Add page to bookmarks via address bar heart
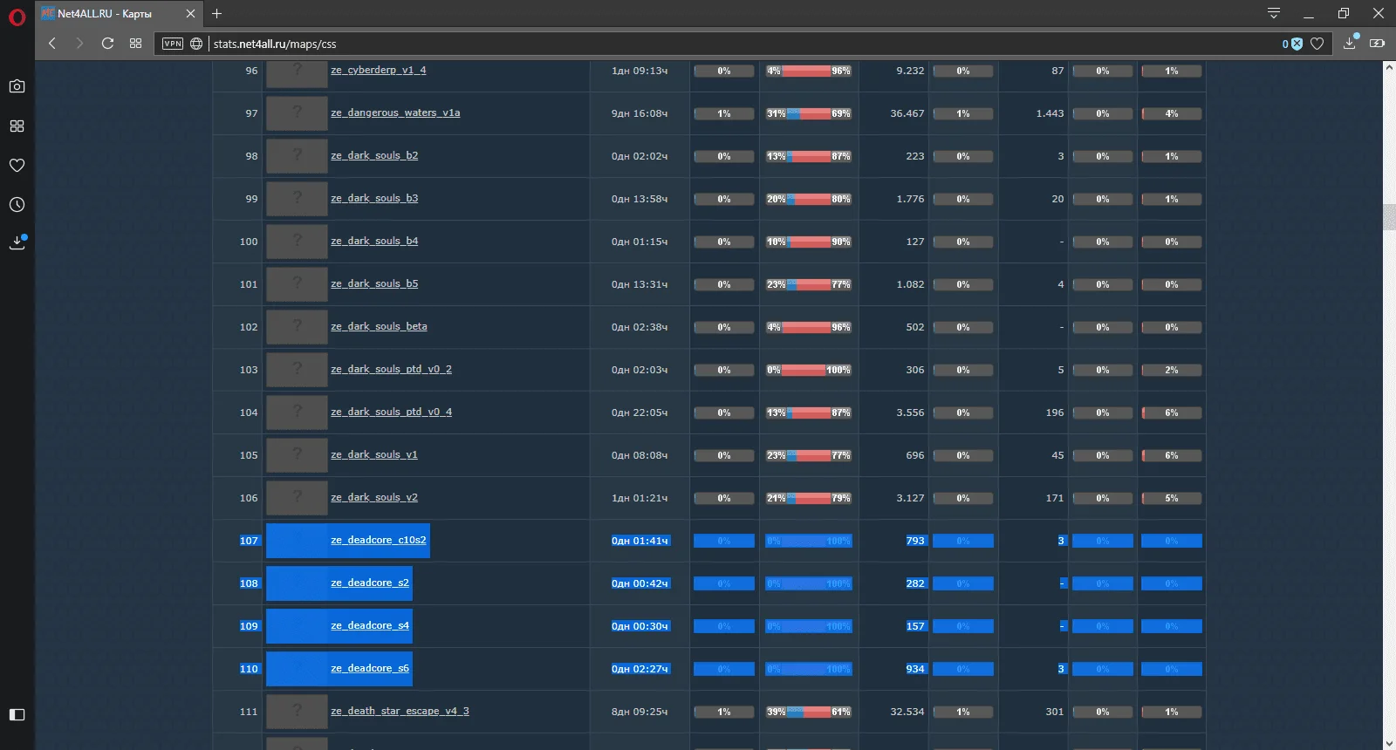The image size is (1396, 750). 1317,44
